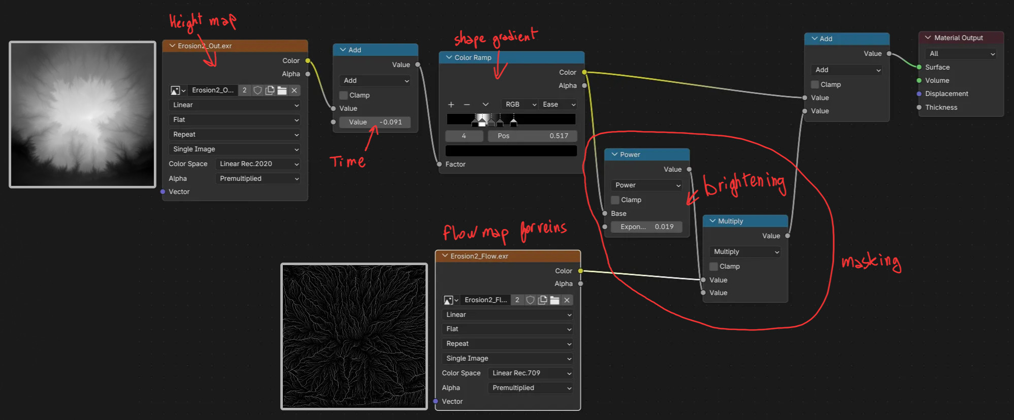The image size is (1014, 420).
Task: Collapse the Erosion2_Out.exr node
Action: coord(172,46)
